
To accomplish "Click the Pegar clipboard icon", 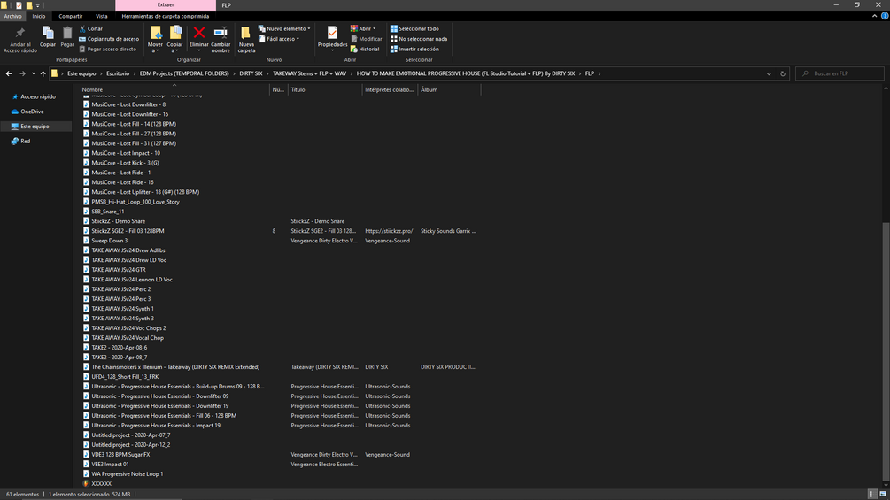I will (x=67, y=33).
